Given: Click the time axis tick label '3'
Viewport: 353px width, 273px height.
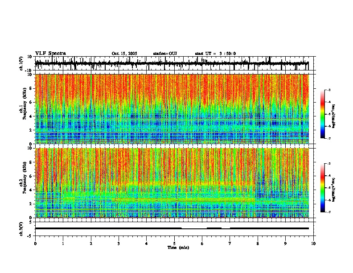Looking at the screenshot, I should (119, 244).
